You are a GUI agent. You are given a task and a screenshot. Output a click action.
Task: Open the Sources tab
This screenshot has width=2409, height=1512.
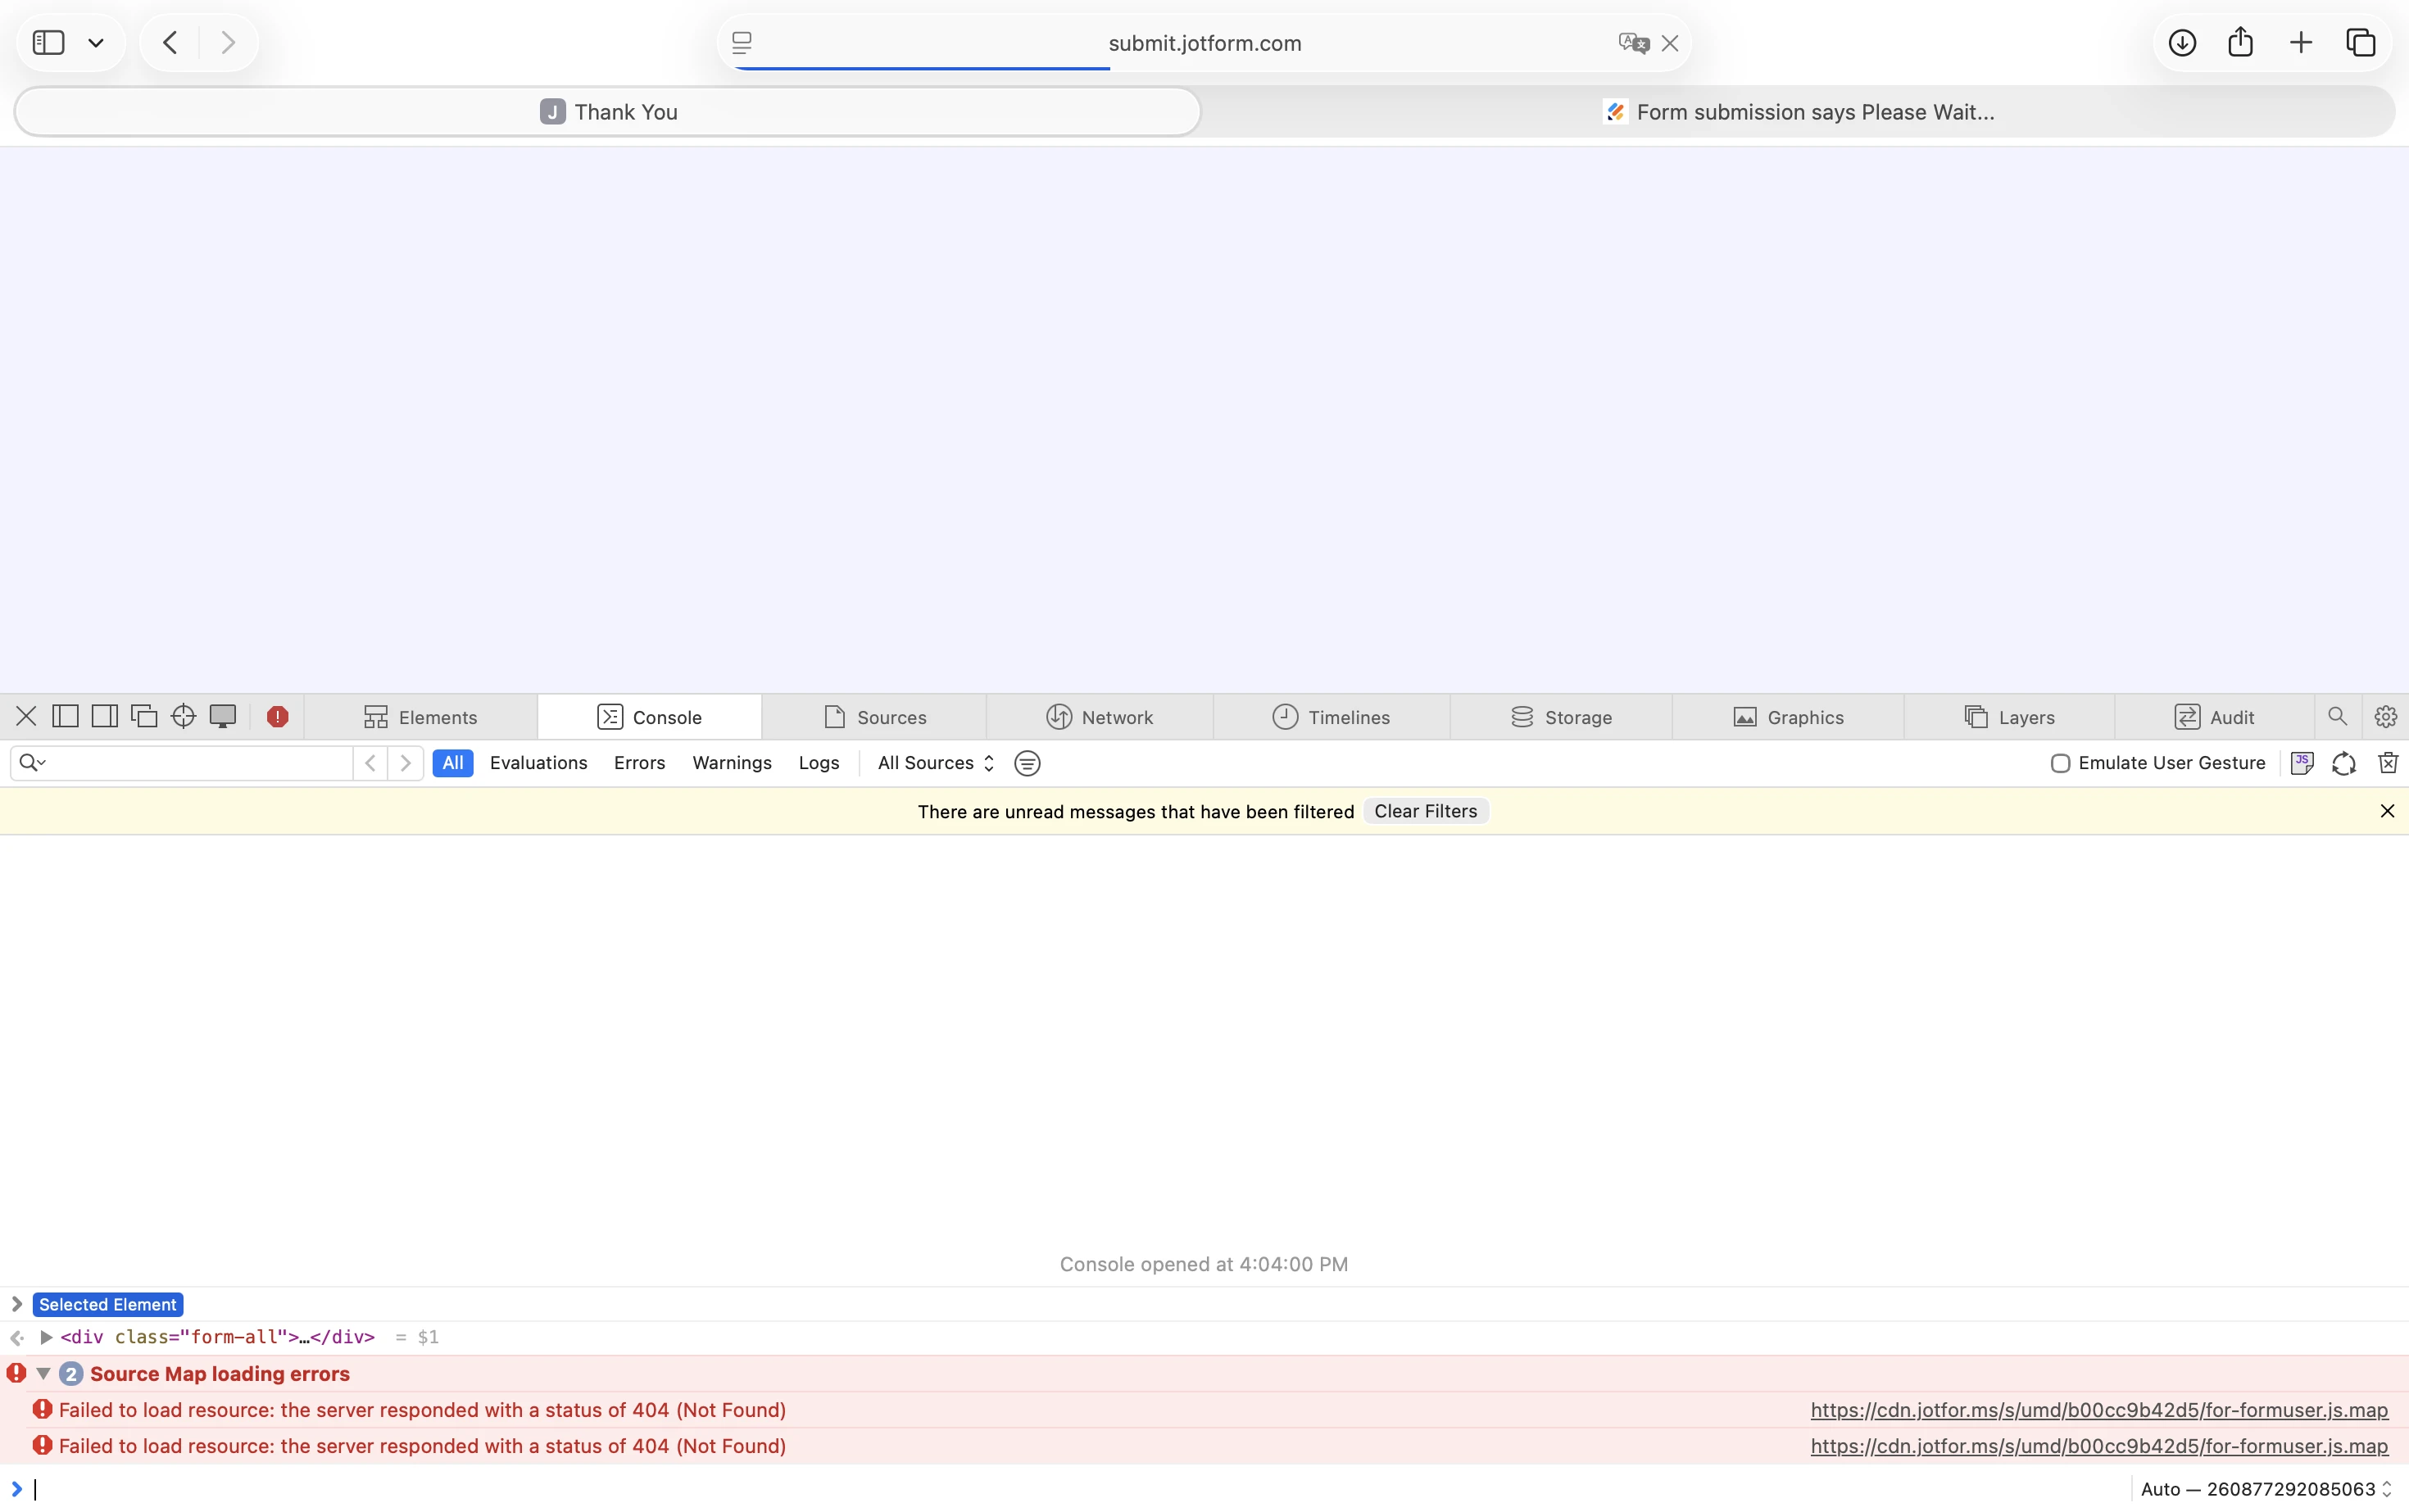[874, 717]
